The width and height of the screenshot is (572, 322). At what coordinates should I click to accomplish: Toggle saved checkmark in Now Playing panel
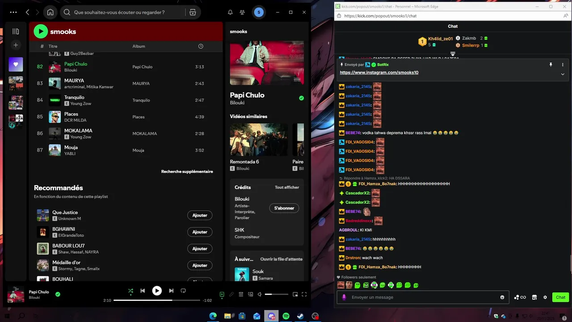(x=301, y=98)
